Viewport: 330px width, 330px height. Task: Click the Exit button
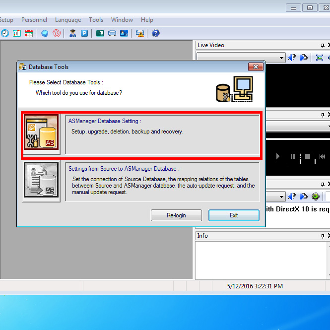[x=234, y=215]
